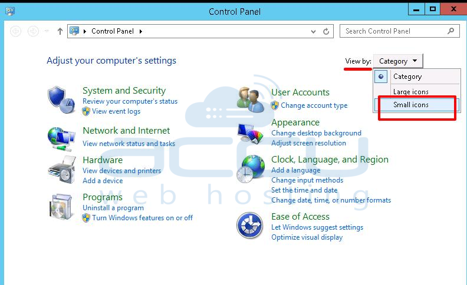Screen dimensions: 467x285
Task: Click Uninstall a program
Action: pos(113,208)
